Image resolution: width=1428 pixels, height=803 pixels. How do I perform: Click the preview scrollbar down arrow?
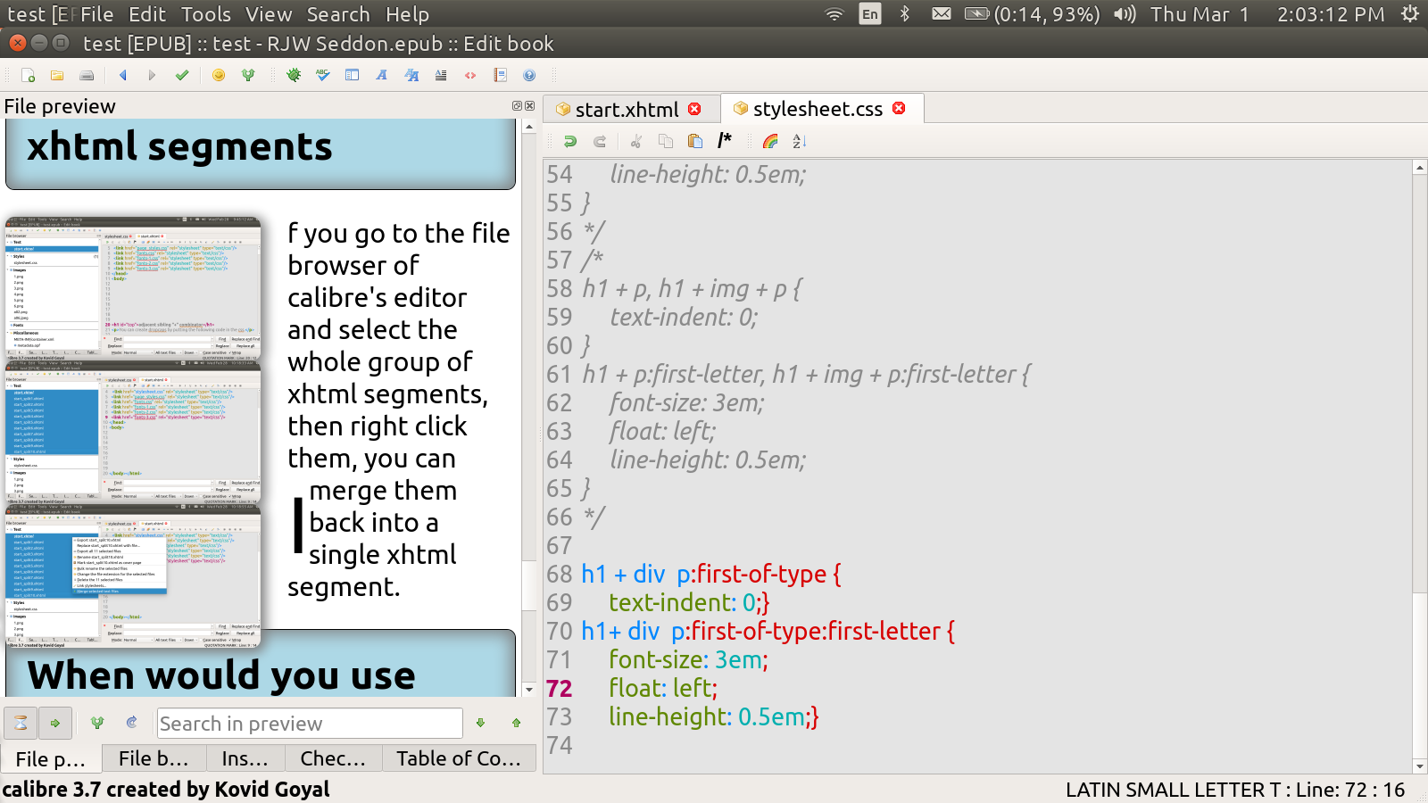pyautogui.click(x=529, y=690)
